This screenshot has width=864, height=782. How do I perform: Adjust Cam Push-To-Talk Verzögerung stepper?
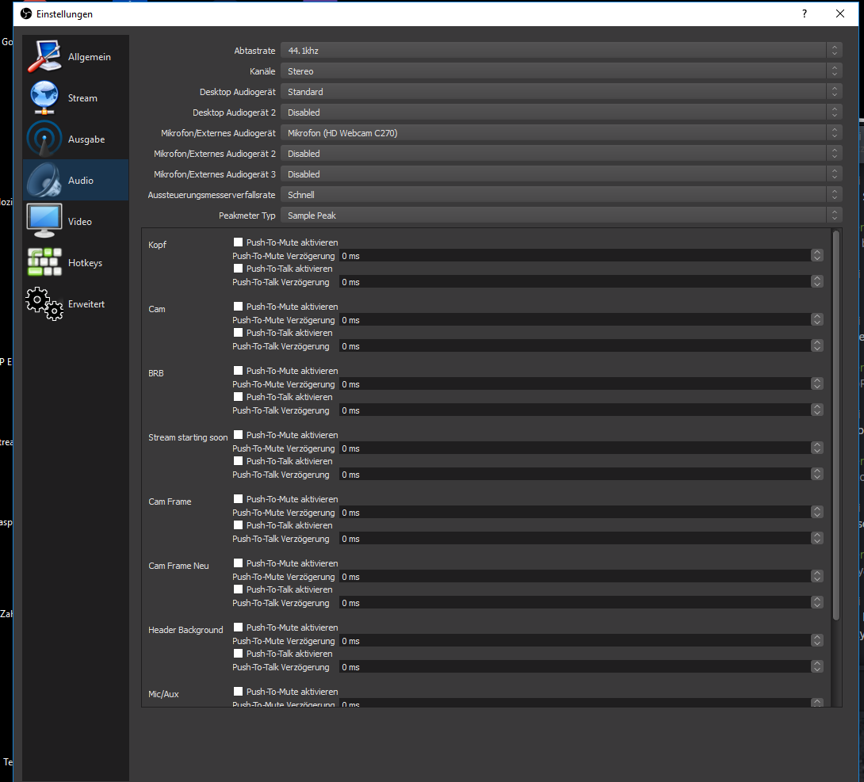click(817, 346)
